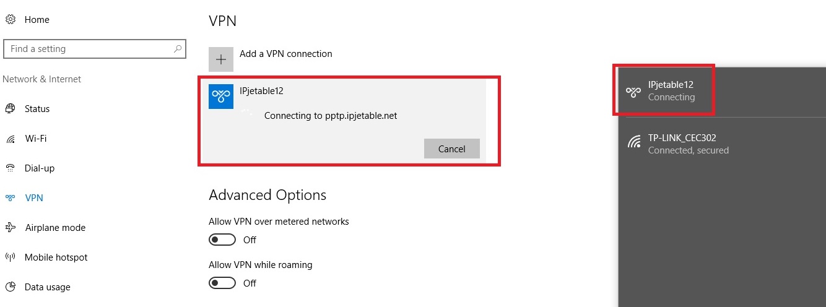826x307 pixels.
Task: Click the blue IPjetable12 VPN icon
Action: pos(221,96)
